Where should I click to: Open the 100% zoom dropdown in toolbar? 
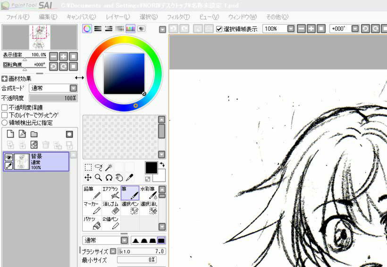[291, 29]
